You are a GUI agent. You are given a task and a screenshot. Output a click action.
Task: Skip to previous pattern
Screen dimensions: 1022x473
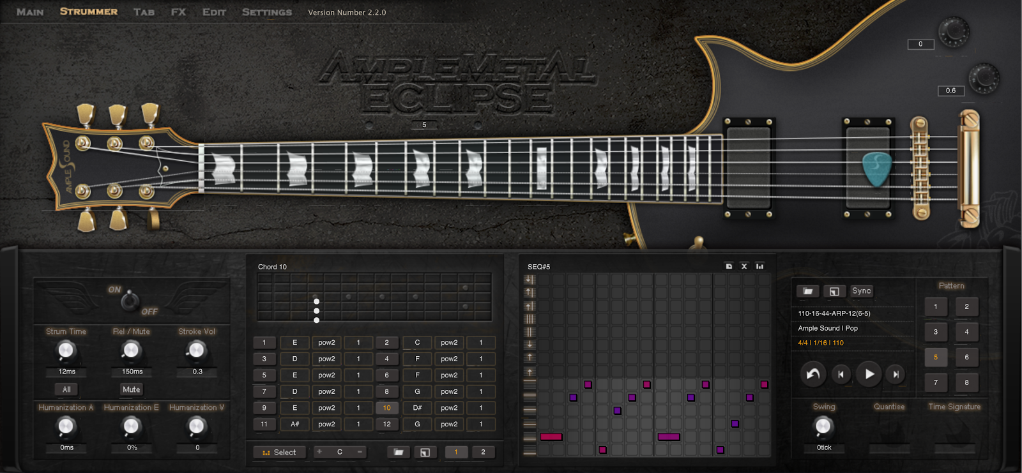point(841,375)
